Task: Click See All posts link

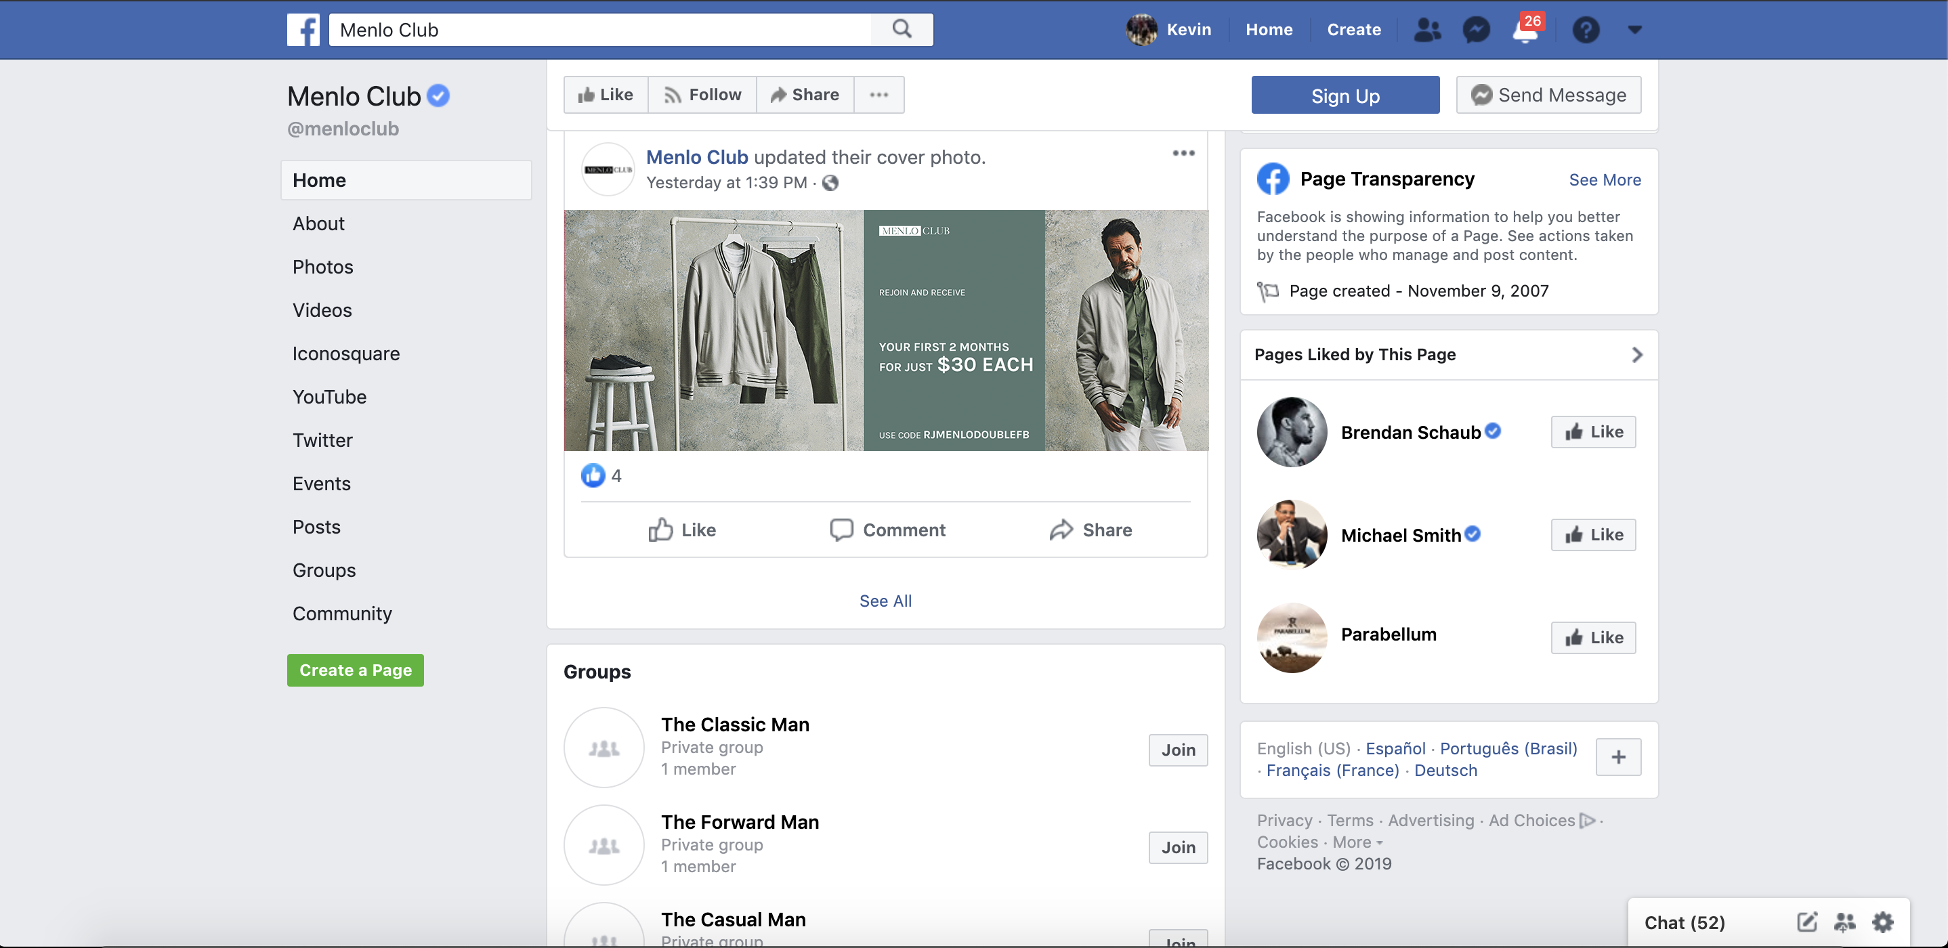Action: 886,600
